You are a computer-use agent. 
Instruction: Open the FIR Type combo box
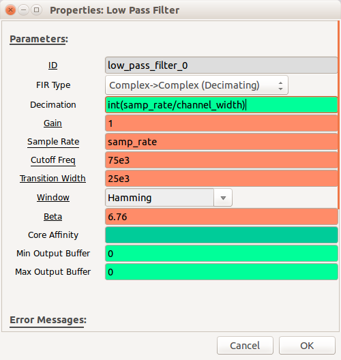[196, 85]
